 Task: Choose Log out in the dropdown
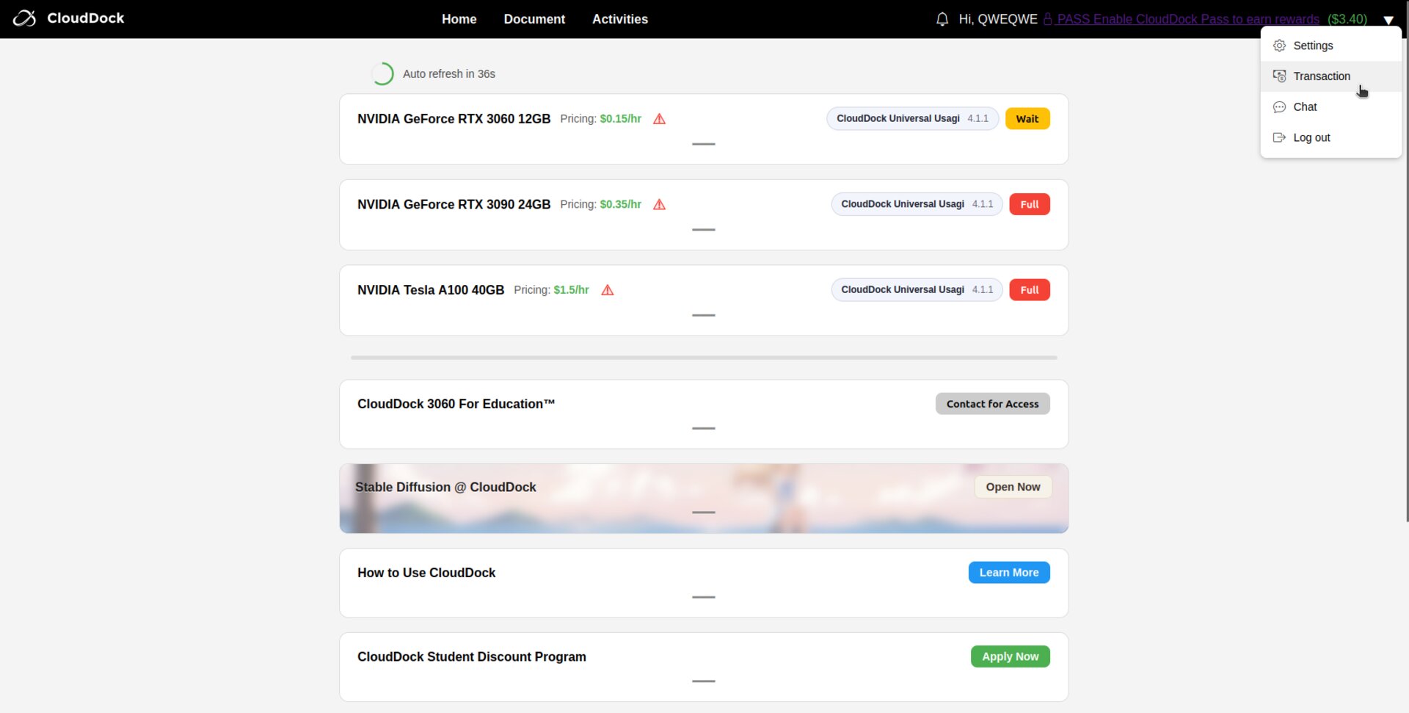1311,138
